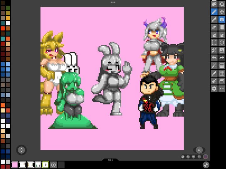This screenshot has height=169, width=226.
Task: Select the Line drawing tool
Action: 214,73
